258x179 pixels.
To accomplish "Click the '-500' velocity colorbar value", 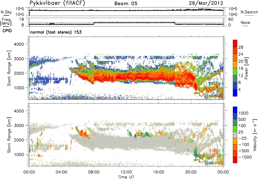I will [x=244, y=151].
